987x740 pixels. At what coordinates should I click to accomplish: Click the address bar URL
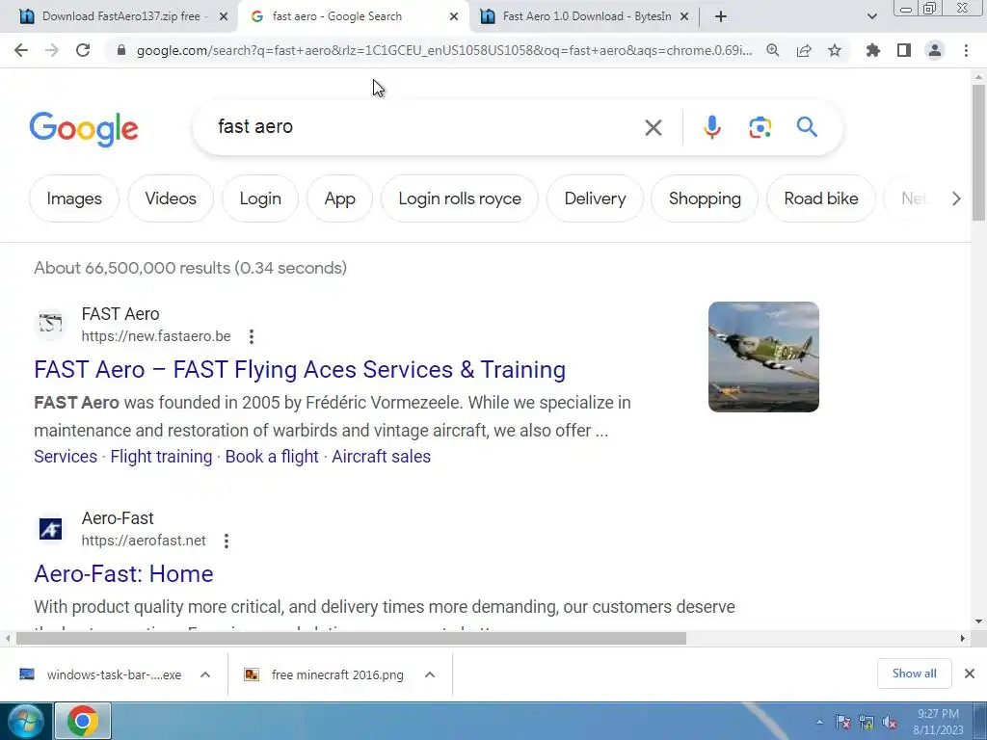pos(443,50)
